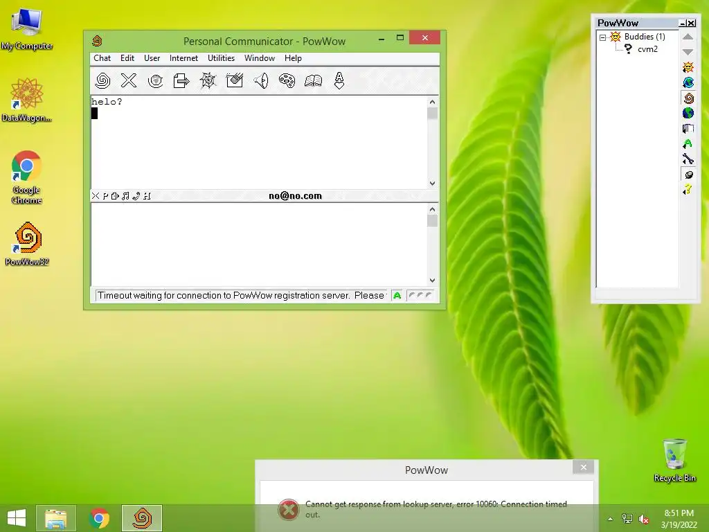The height and width of the screenshot is (532, 709).
Task: Click inside the lower remote chat pane
Action: 259,245
